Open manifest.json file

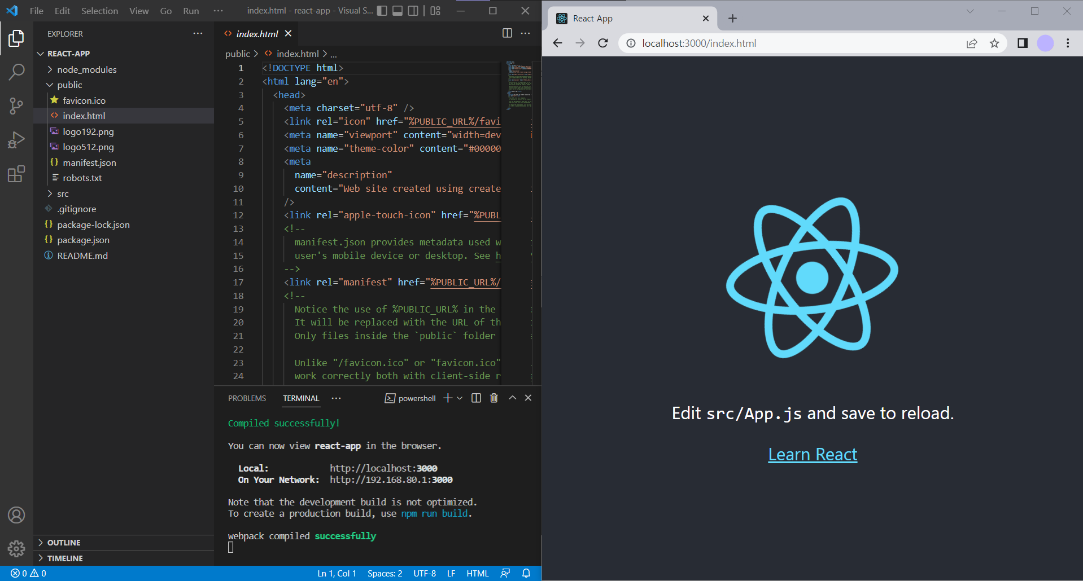[x=124, y=162]
